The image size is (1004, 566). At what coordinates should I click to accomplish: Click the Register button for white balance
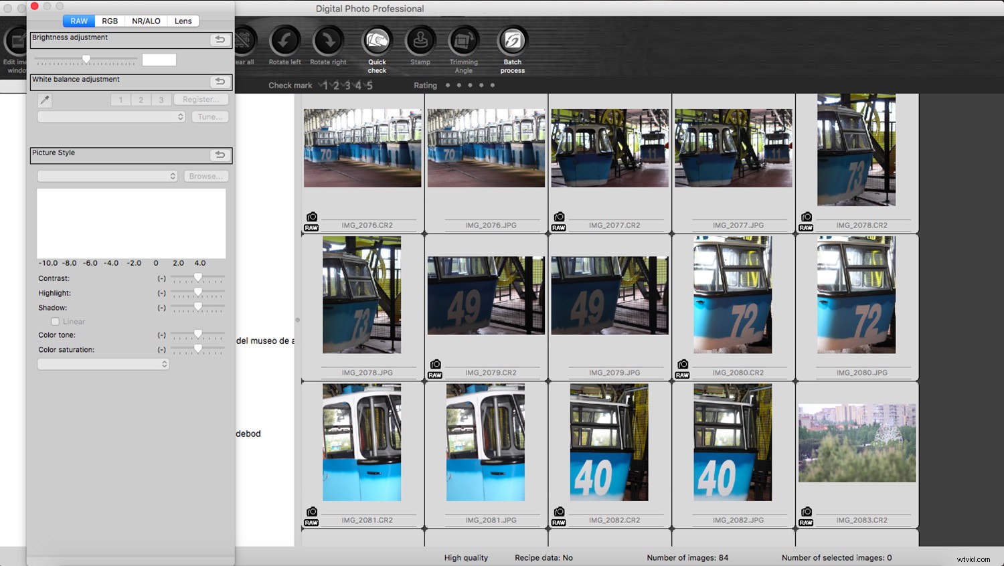(x=201, y=99)
